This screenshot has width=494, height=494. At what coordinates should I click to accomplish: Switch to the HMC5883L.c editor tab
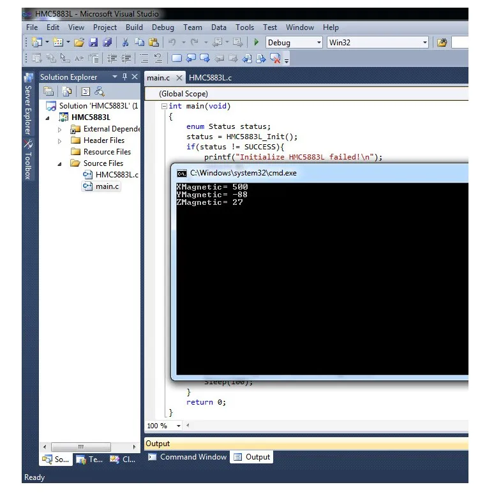click(x=210, y=78)
